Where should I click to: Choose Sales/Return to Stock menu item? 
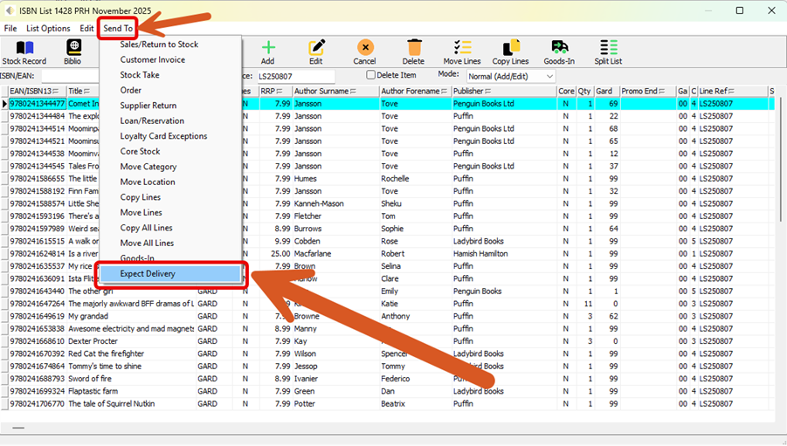coord(159,45)
